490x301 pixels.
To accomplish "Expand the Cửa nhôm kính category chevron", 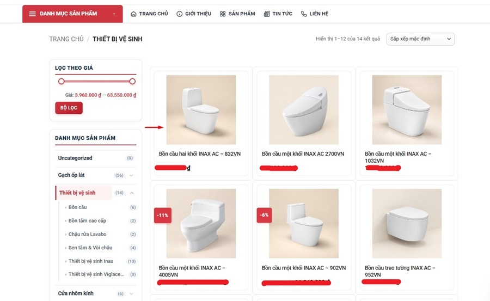I will click(132, 293).
